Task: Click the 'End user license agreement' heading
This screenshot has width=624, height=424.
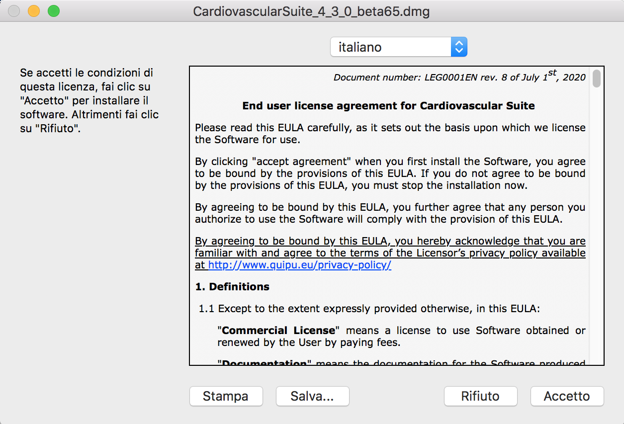Action: click(388, 106)
